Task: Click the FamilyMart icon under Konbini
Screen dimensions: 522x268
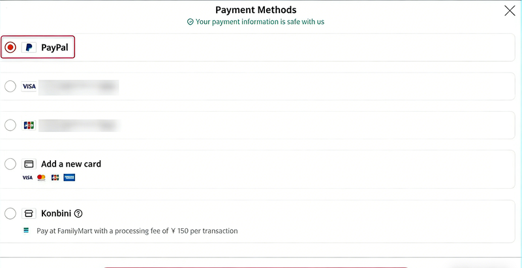Action: (26, 231)
